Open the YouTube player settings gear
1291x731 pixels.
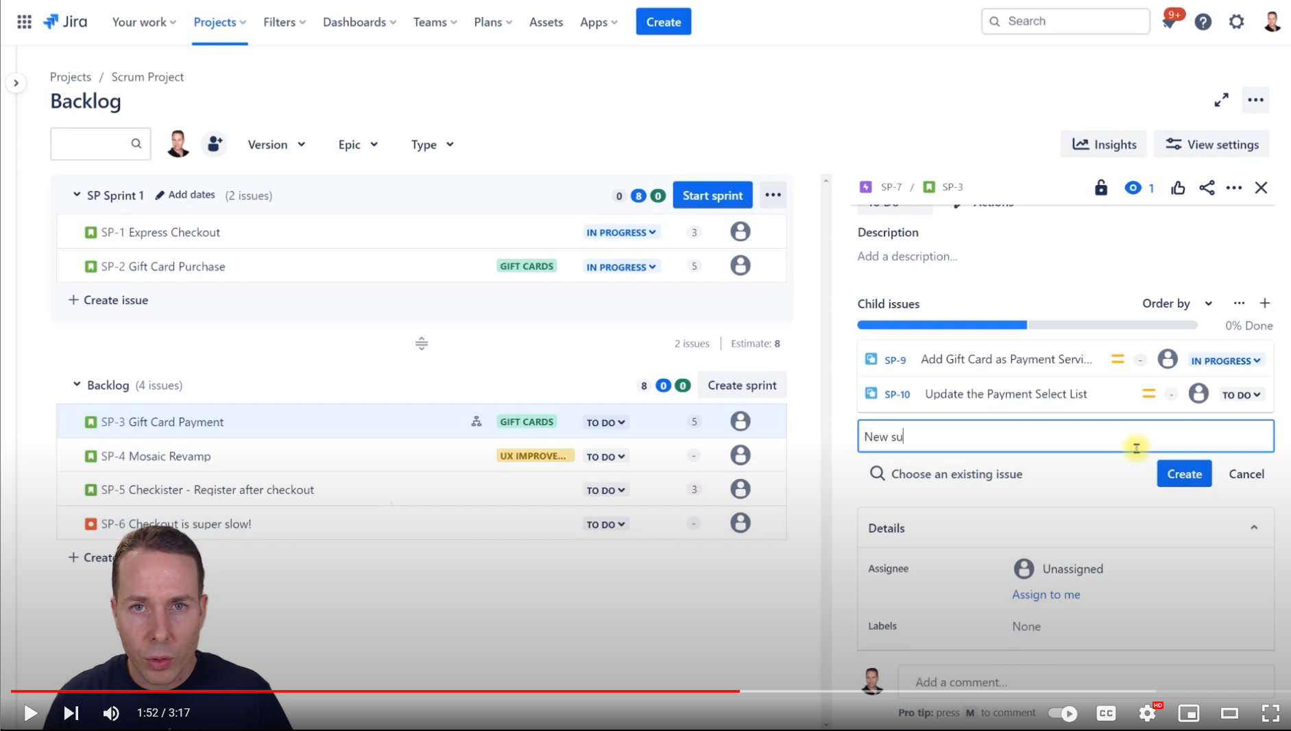(1147, 713)
